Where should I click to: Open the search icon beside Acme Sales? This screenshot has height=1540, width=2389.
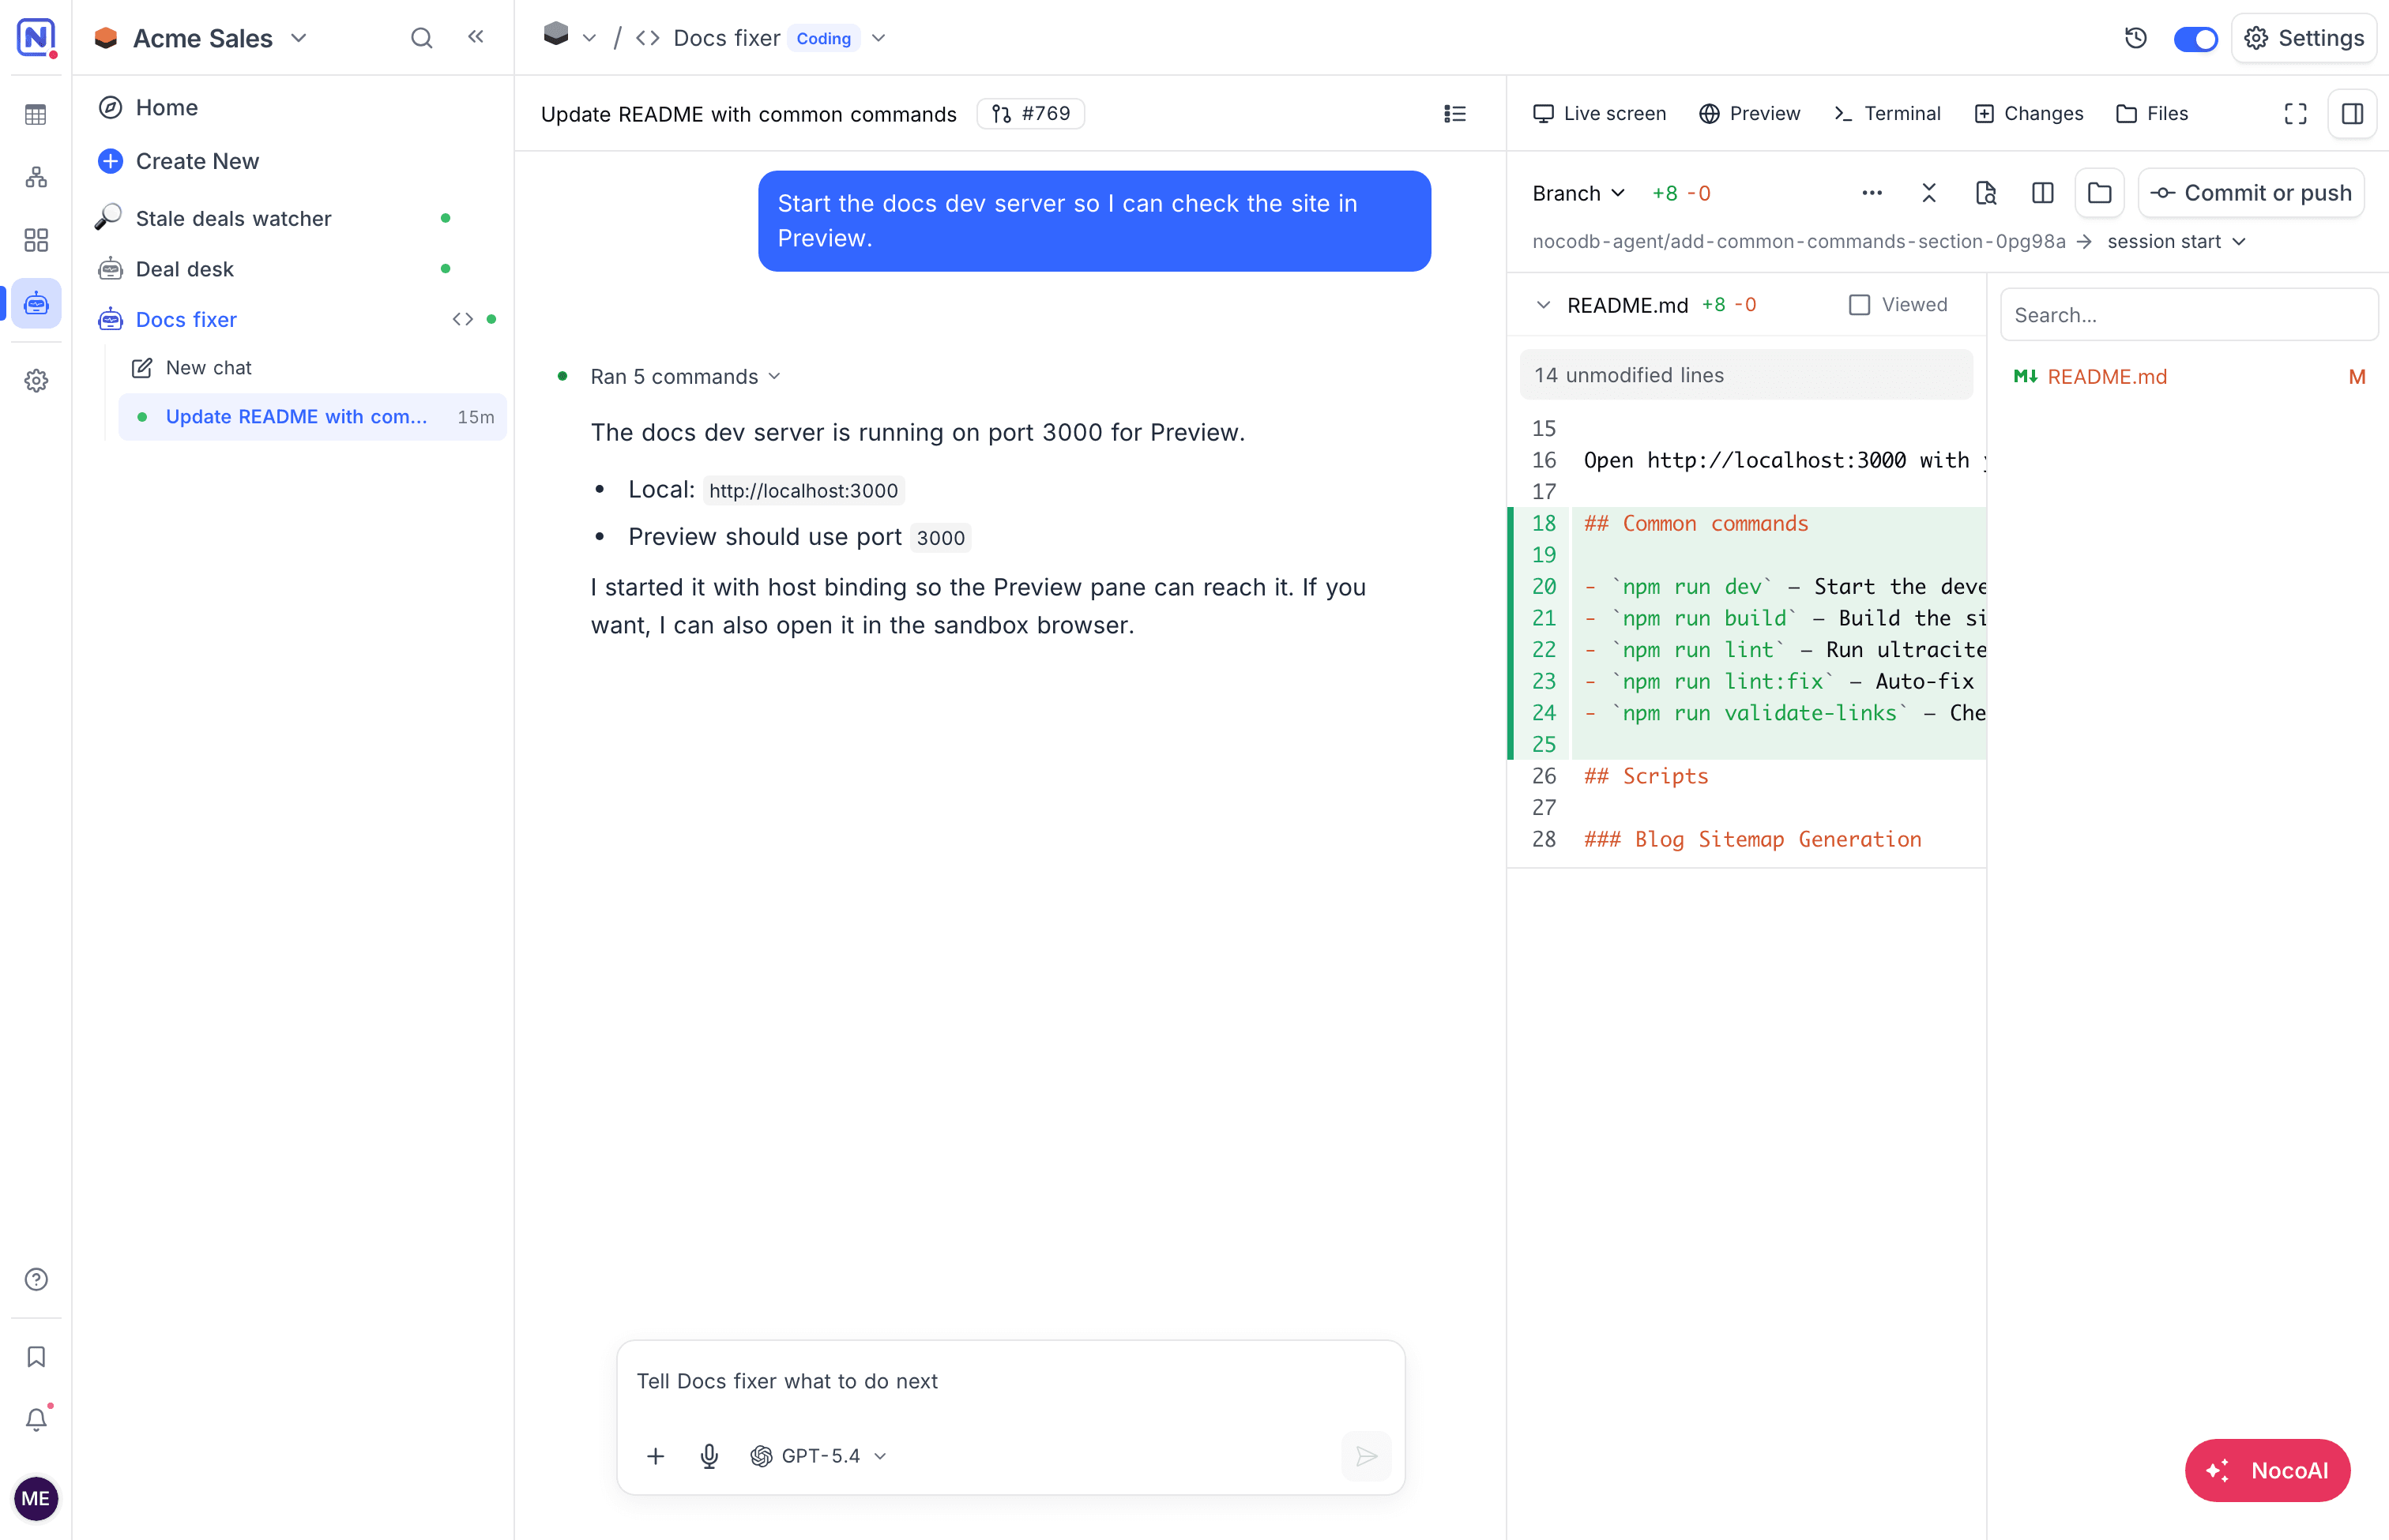[x=421, y=38]
